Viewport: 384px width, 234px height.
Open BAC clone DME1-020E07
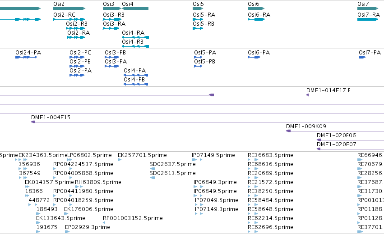337,144
